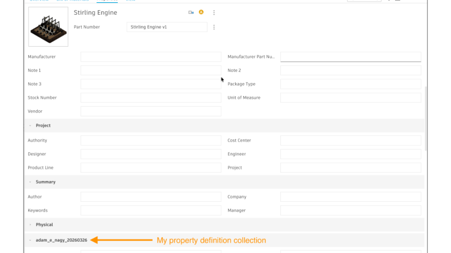Open the kebab menu beside Part Number field
Viewport: 451px width, 253px height.
coord(214,27)
